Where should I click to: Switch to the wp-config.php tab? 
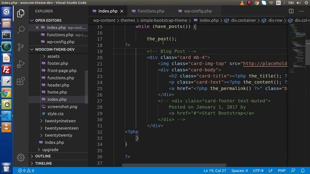point(198,11)
